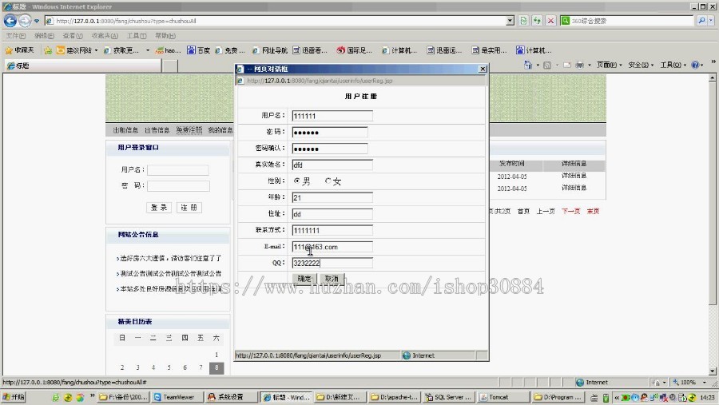Open search provider dropdown arrow
This screenshot has height=405, width=719.
point(711,21)
